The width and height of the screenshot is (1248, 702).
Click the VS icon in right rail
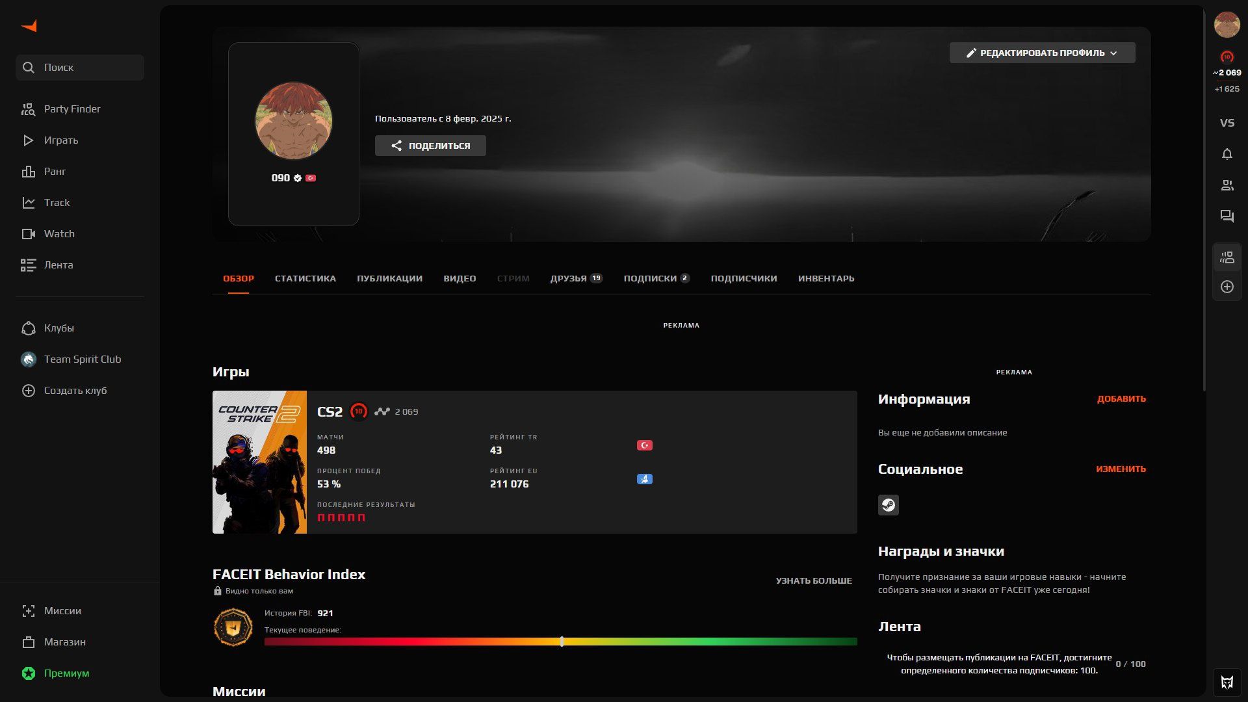pyautogui.click(x=1227, y=123)
